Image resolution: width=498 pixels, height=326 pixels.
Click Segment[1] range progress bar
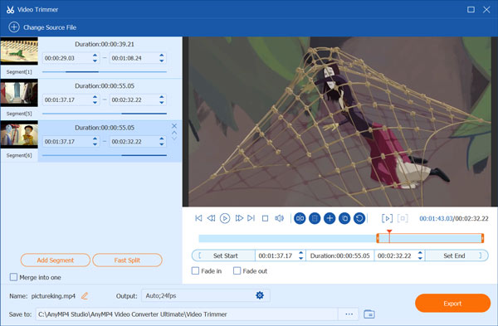point(105,72)
